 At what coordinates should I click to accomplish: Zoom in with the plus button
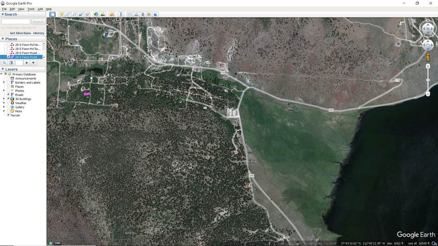(428, 66)
